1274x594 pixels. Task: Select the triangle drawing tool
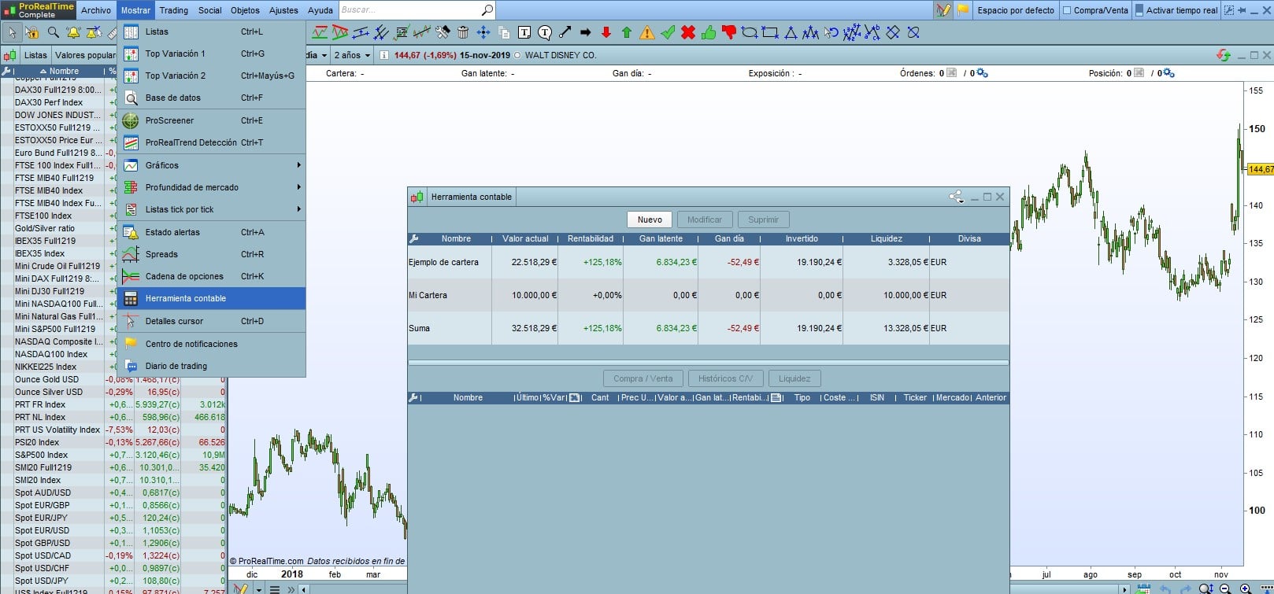pos(791,32)
